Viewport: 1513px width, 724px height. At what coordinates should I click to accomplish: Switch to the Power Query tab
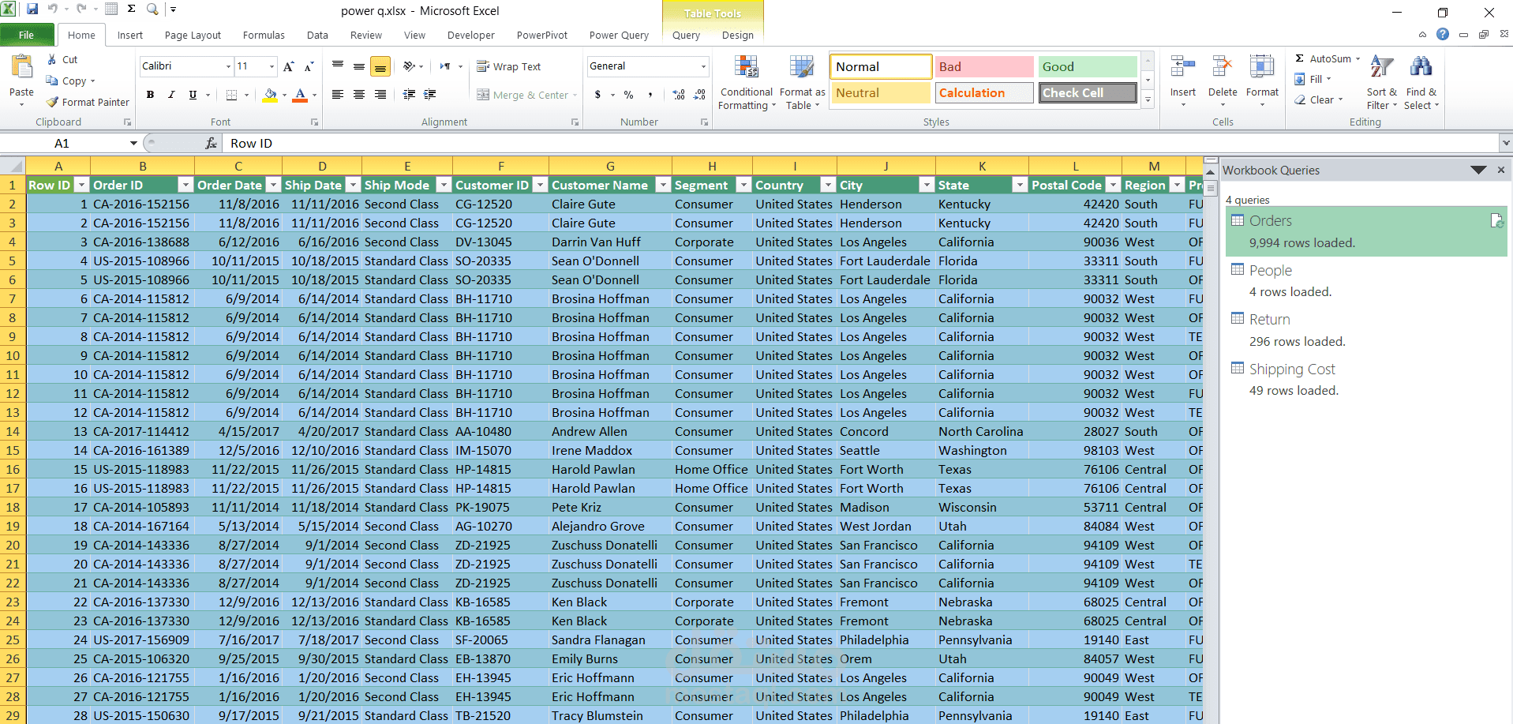click(x=619, y=35)
